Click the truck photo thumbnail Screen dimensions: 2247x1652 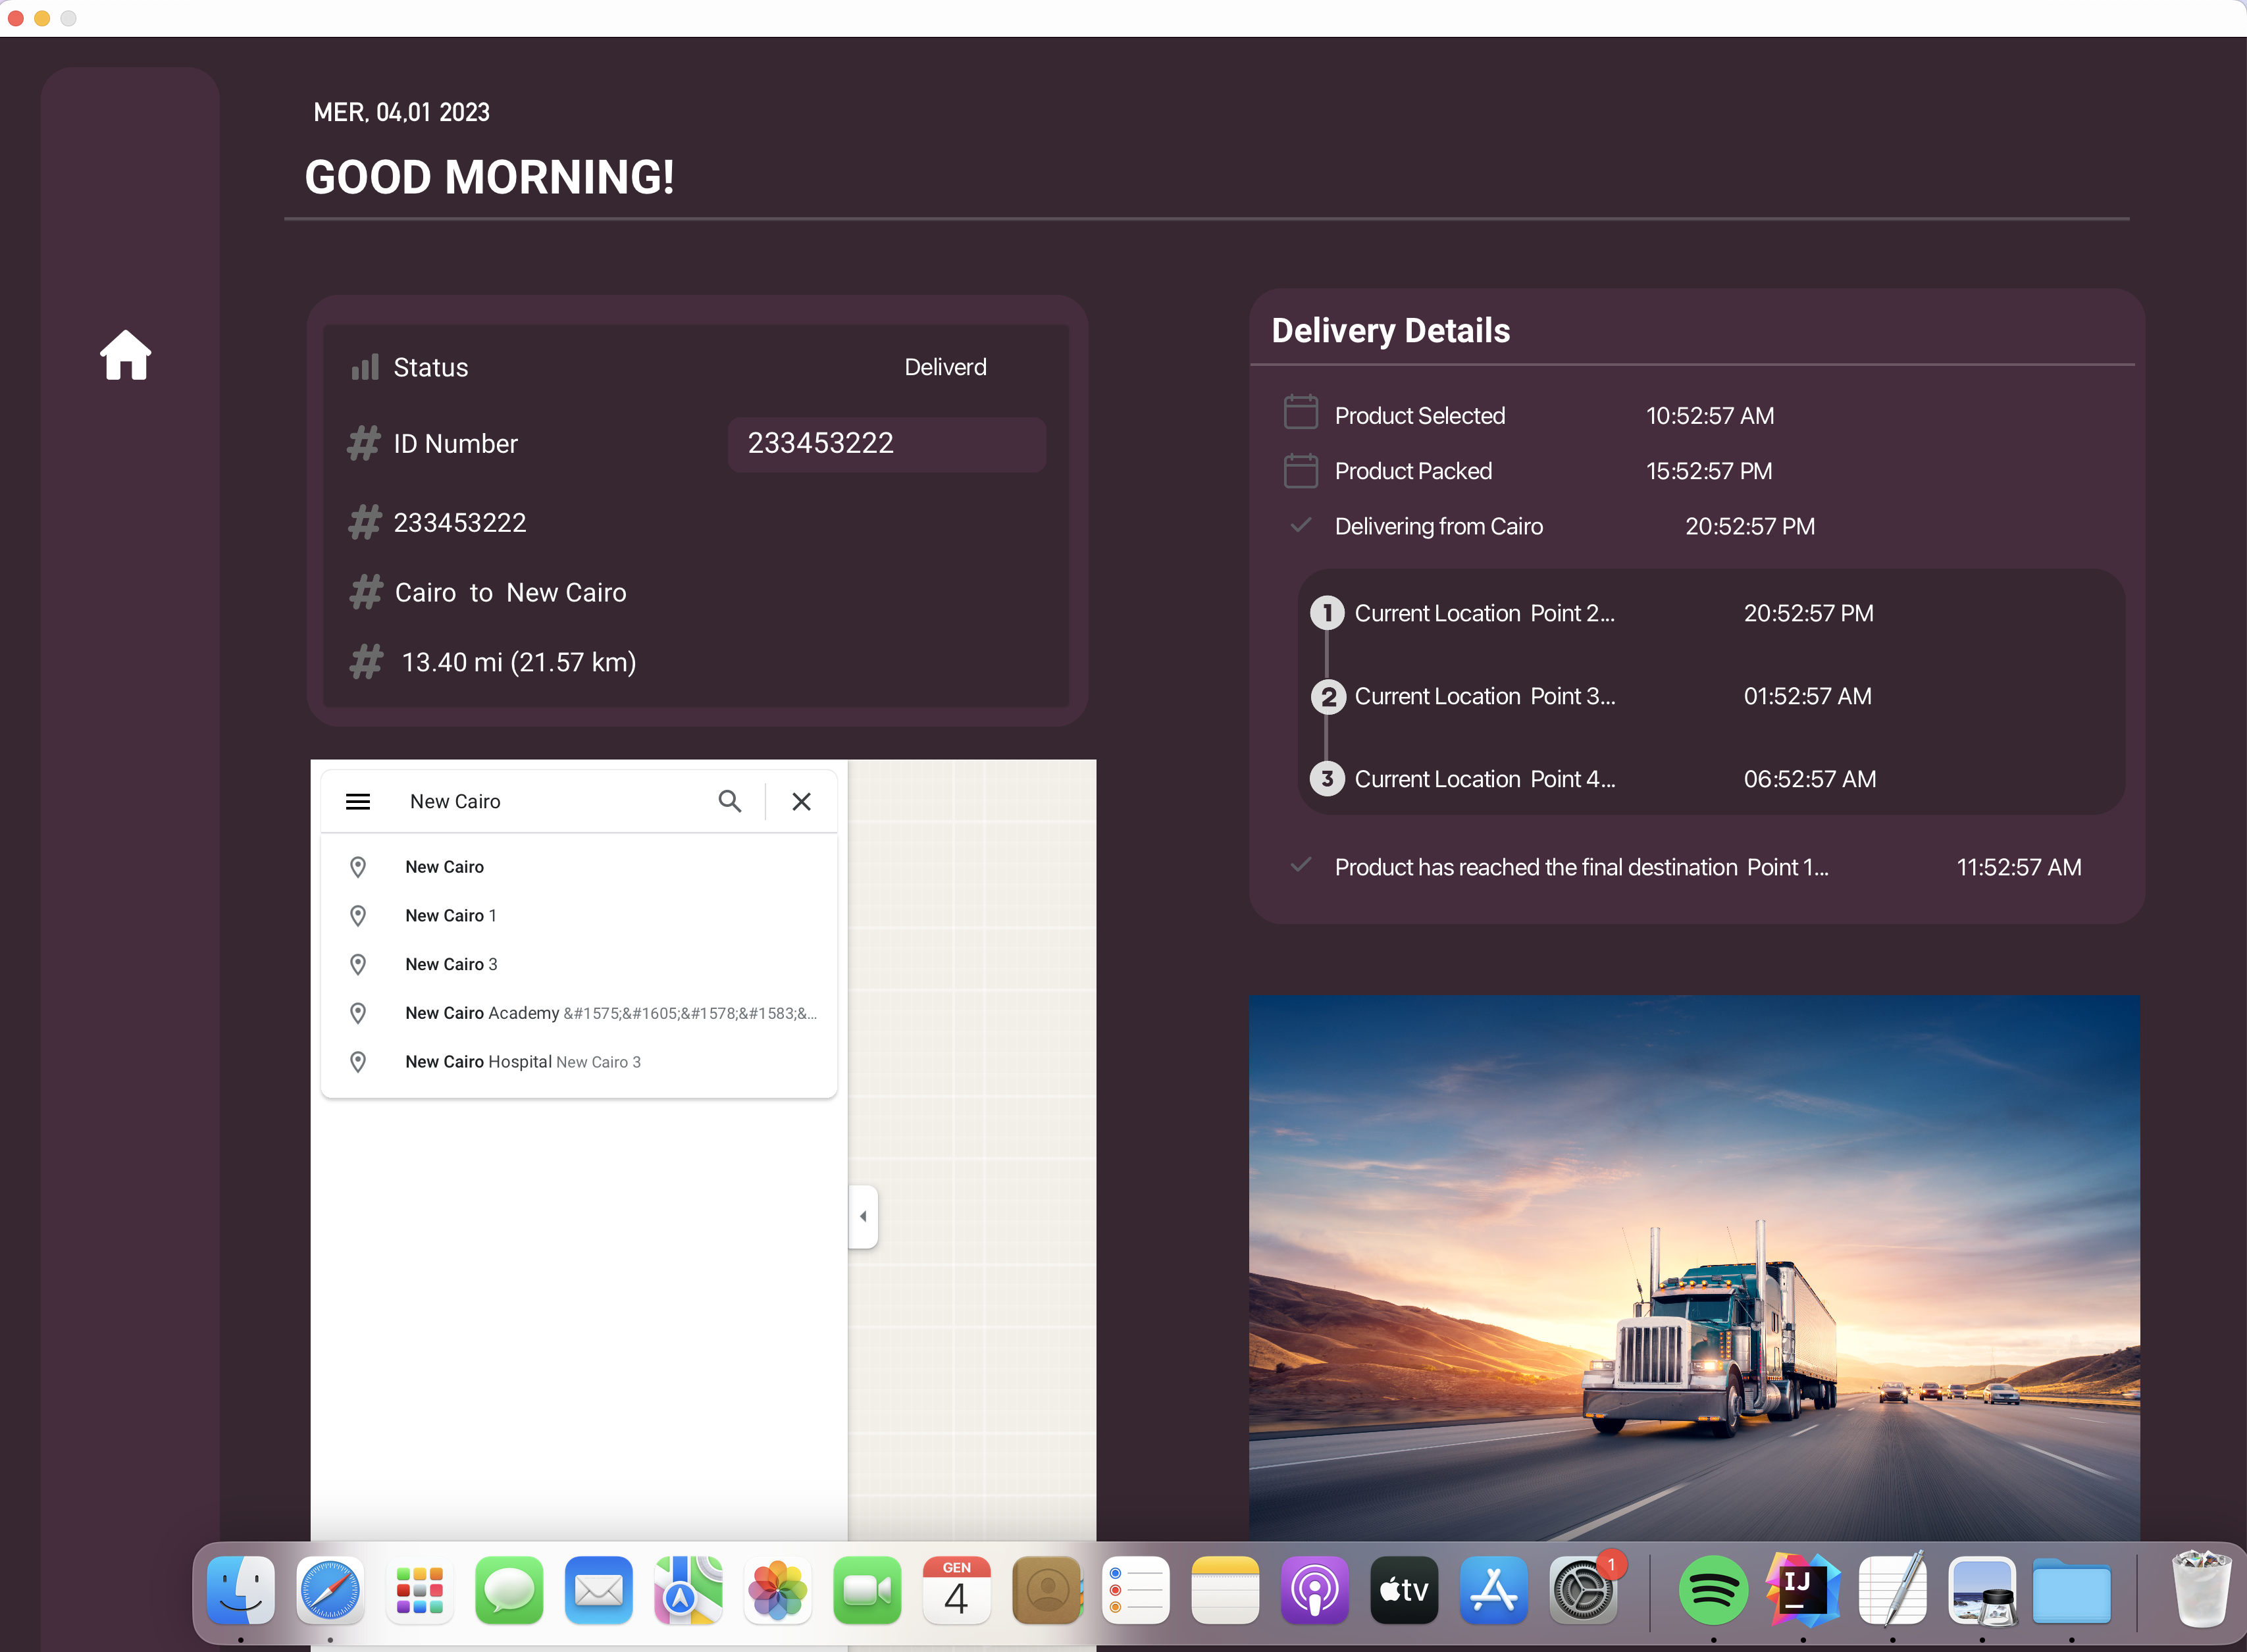[x=1694, y=1268]
